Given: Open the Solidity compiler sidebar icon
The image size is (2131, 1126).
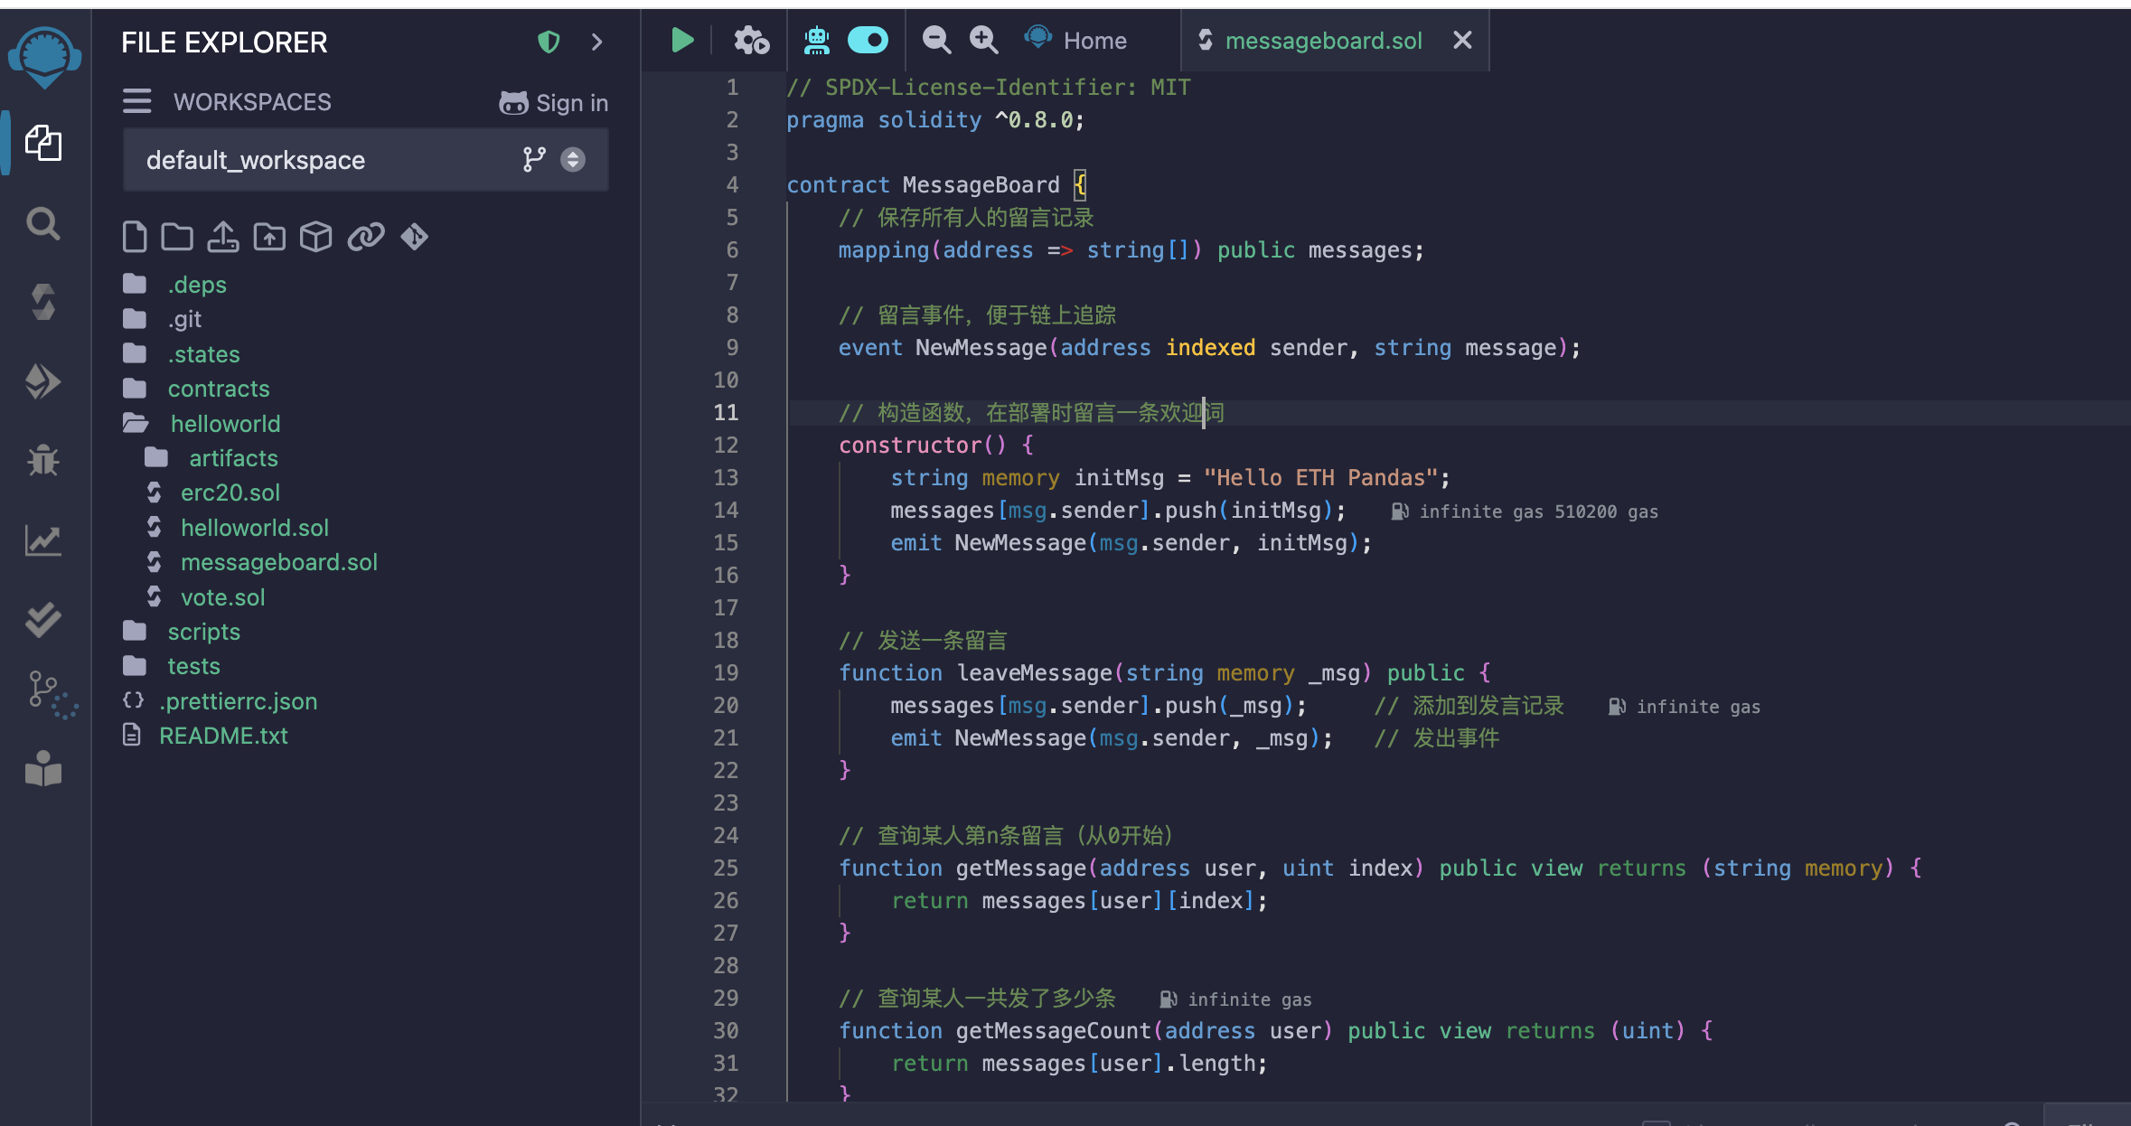Looking at the screenshot, I should click(x=43, y=302).
